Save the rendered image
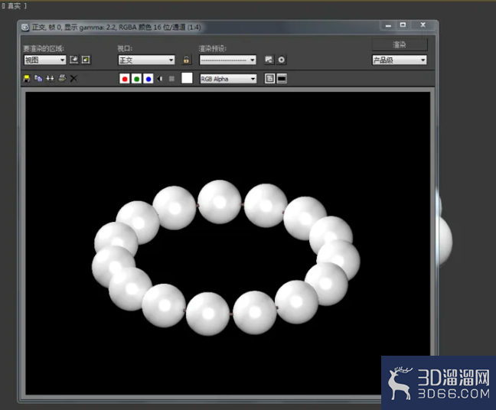Image resolution: width=496 pixels, height=410 pixels. [27, 78]
